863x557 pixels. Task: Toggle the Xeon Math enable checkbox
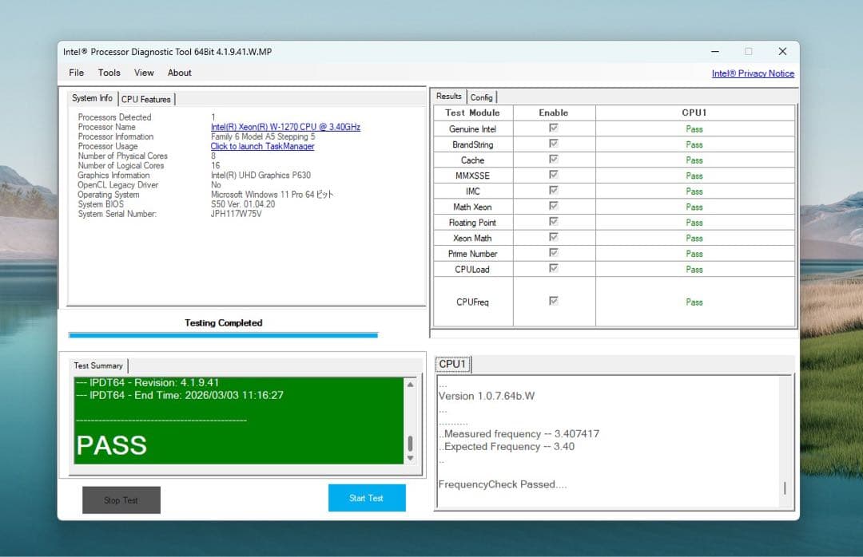click(553, 237)
